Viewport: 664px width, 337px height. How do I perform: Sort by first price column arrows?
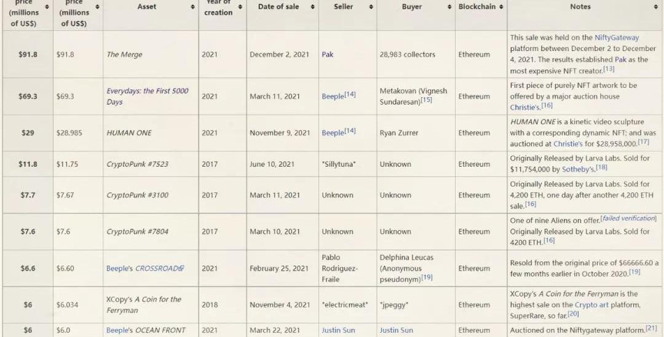pos(47,7)
